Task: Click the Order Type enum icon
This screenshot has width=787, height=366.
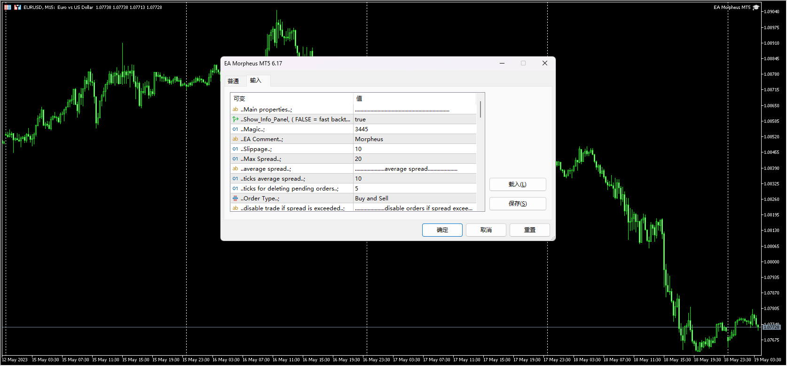Action: coord(235,199)
